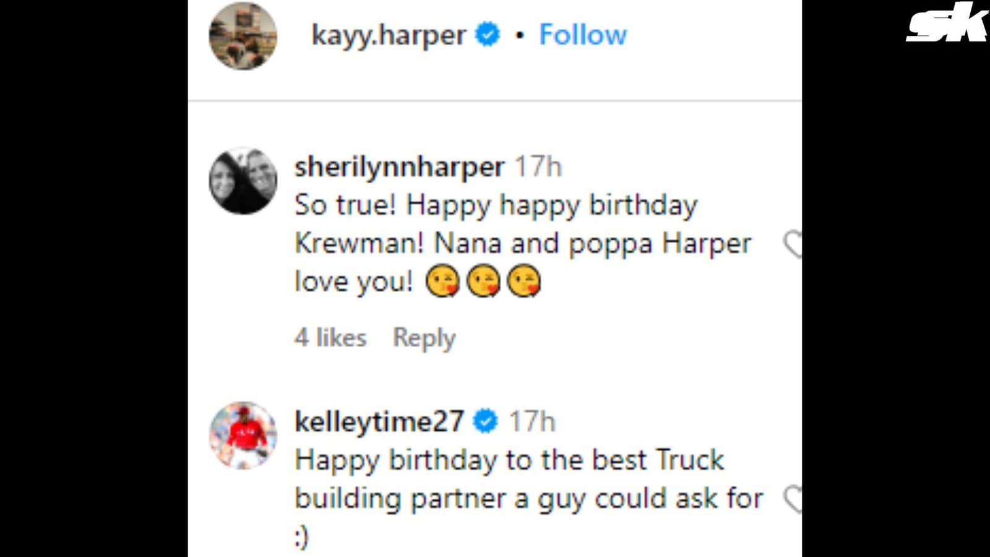Open the kayy.harper username header
990x557 pixels.
point(389,35)
